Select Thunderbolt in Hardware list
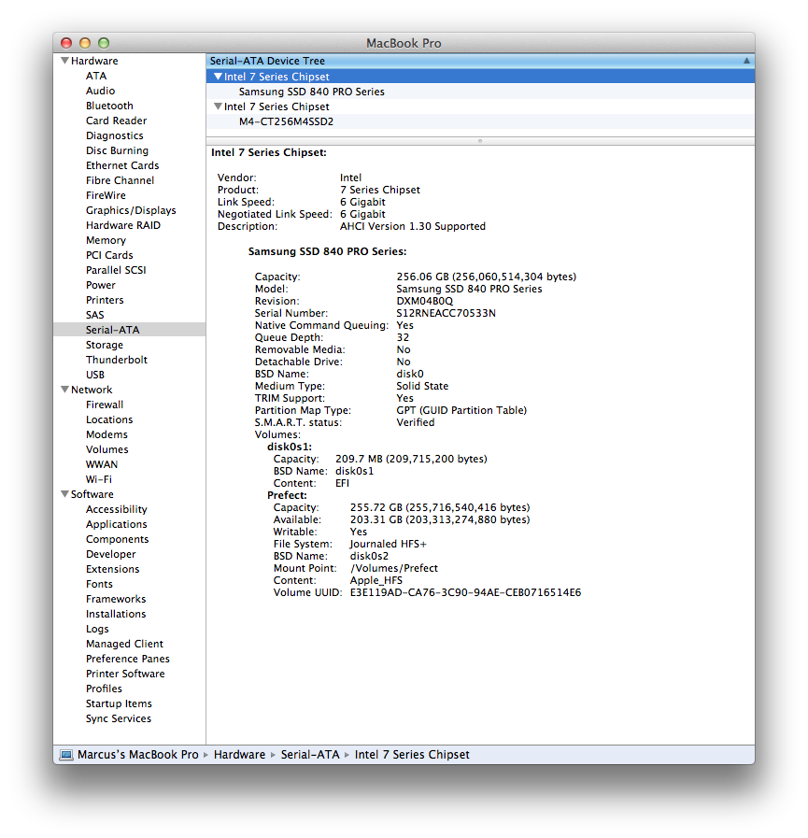808x838 pixels. coord(117,361)
